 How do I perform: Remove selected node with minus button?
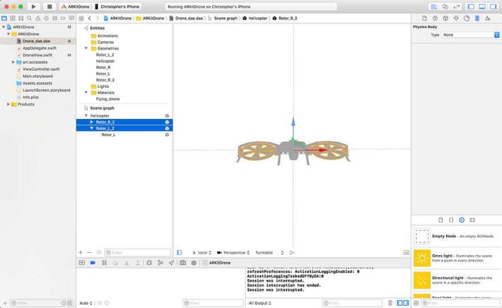pos(90,252)
